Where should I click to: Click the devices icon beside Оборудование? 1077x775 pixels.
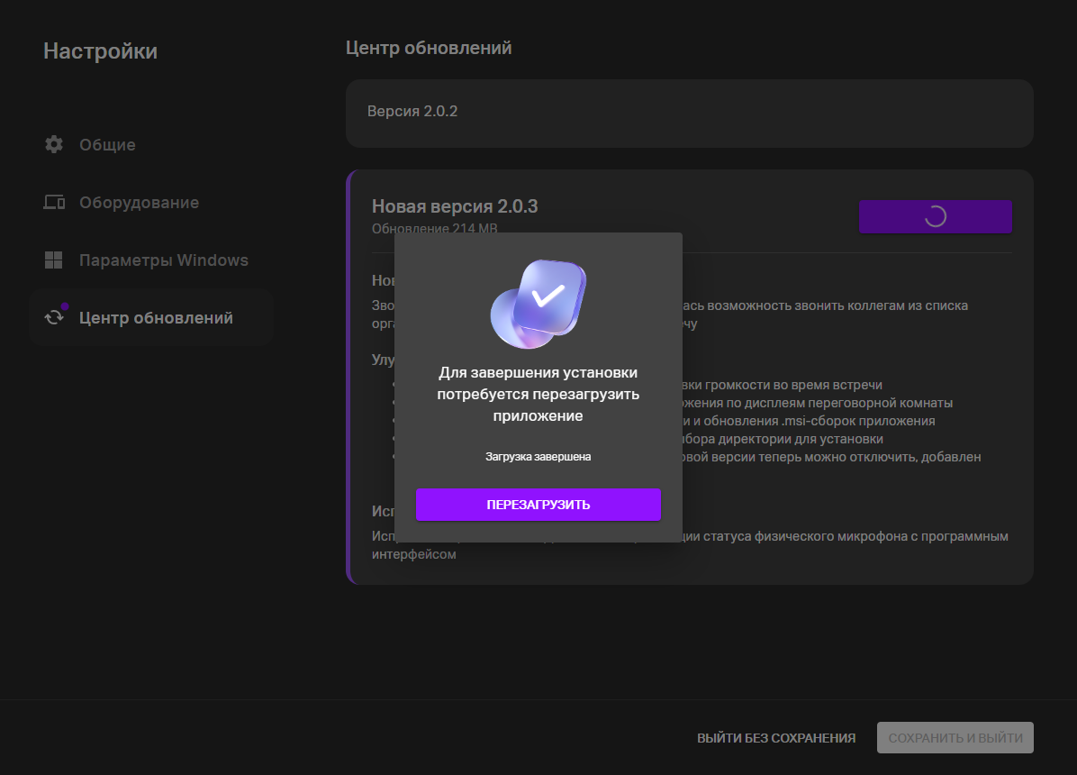54,203
